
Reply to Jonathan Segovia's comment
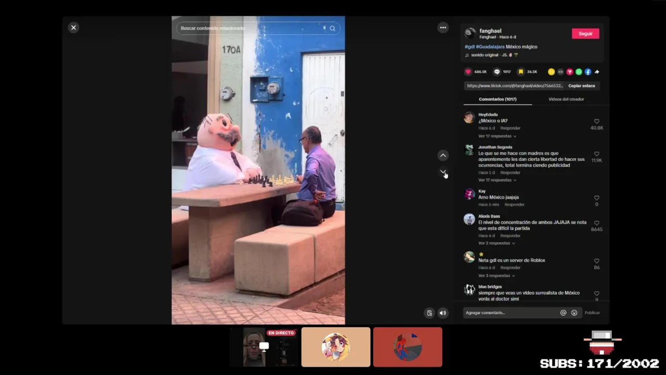(x=510, y=172)
